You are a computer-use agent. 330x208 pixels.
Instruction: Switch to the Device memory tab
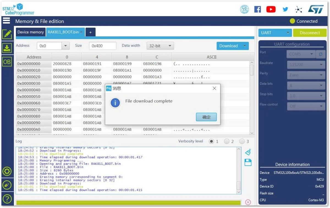31,32
